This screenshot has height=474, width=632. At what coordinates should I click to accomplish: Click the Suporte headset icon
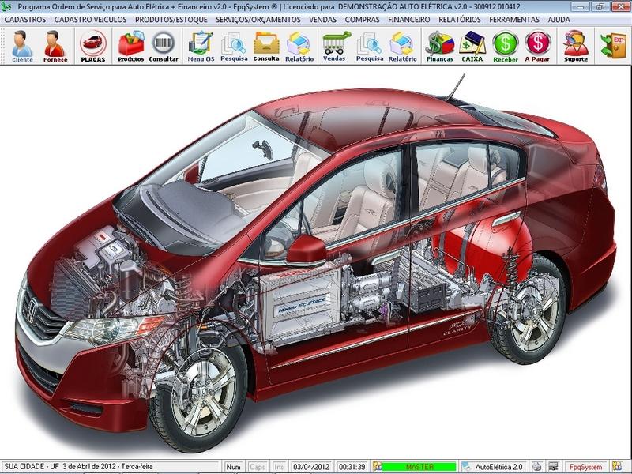(576, 46)
